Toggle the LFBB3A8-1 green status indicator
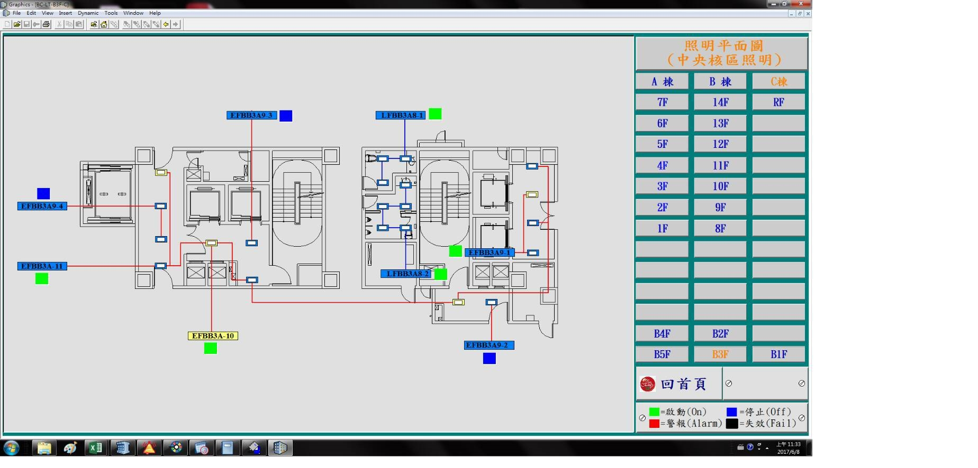 (435, 114)
